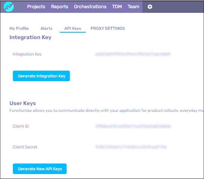204x179 pixels.
Task: Click the blurred Integration Key value
Action: (133, 54)
